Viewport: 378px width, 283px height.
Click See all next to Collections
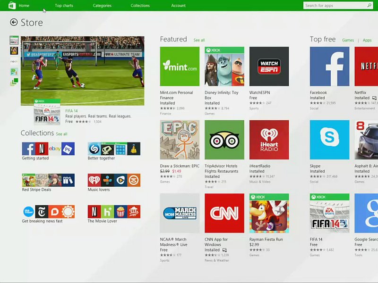(x=61, y=134)
